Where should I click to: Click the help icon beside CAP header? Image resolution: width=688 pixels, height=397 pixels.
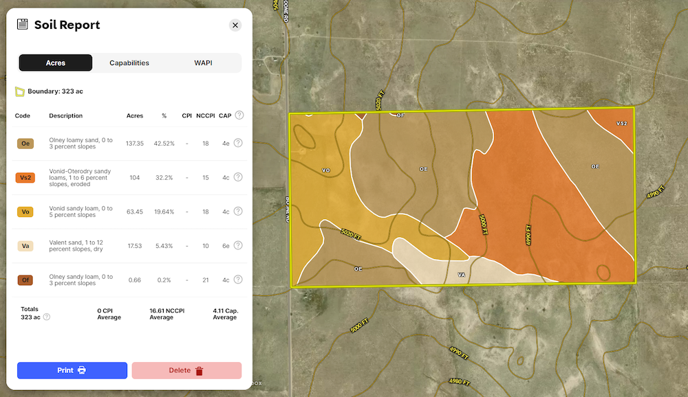239,115
